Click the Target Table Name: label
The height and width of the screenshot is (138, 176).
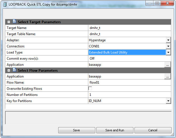click(21, 34)
